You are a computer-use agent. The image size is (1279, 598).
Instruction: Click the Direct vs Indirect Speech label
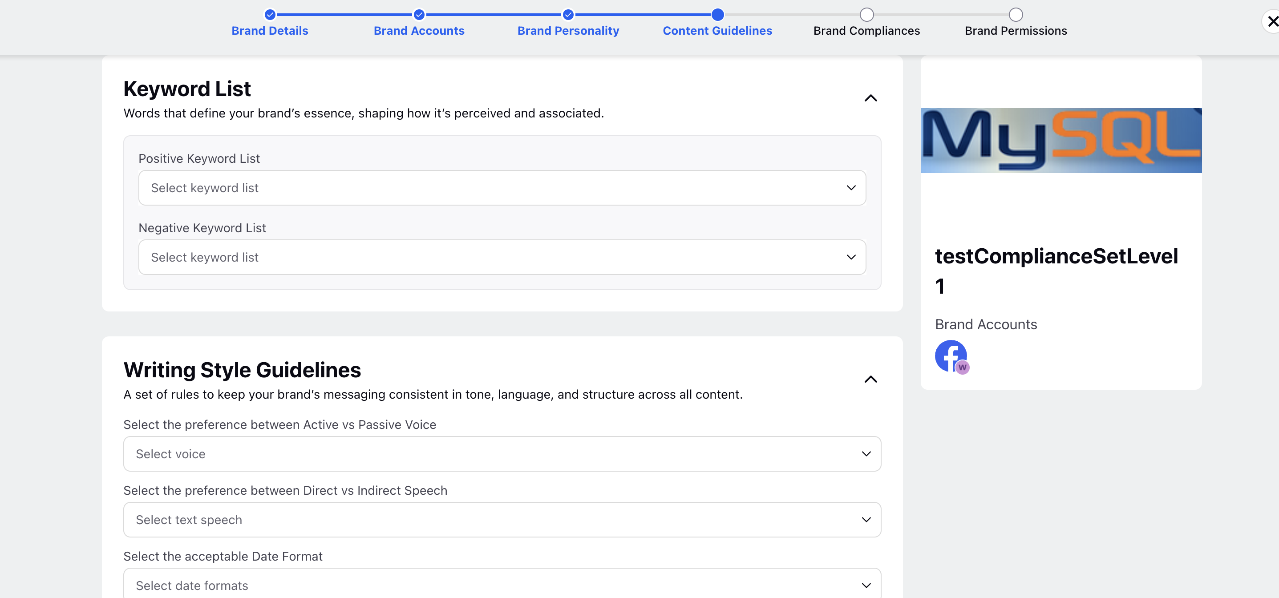coord(285,491)
